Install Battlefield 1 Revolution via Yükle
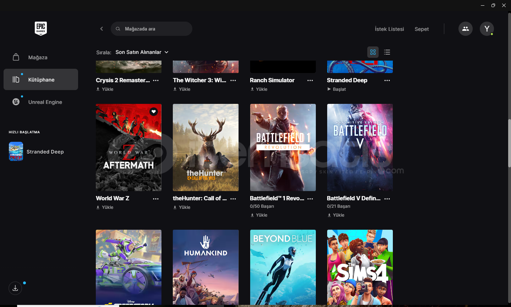This screenshot has width=511, height=307. click(x=259, y=215)
